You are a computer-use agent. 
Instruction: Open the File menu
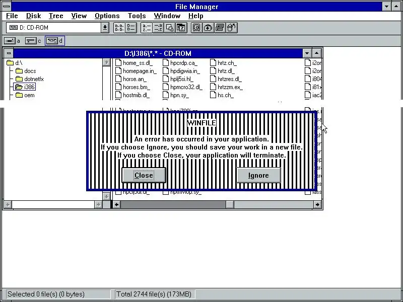[x=12, y=16]
